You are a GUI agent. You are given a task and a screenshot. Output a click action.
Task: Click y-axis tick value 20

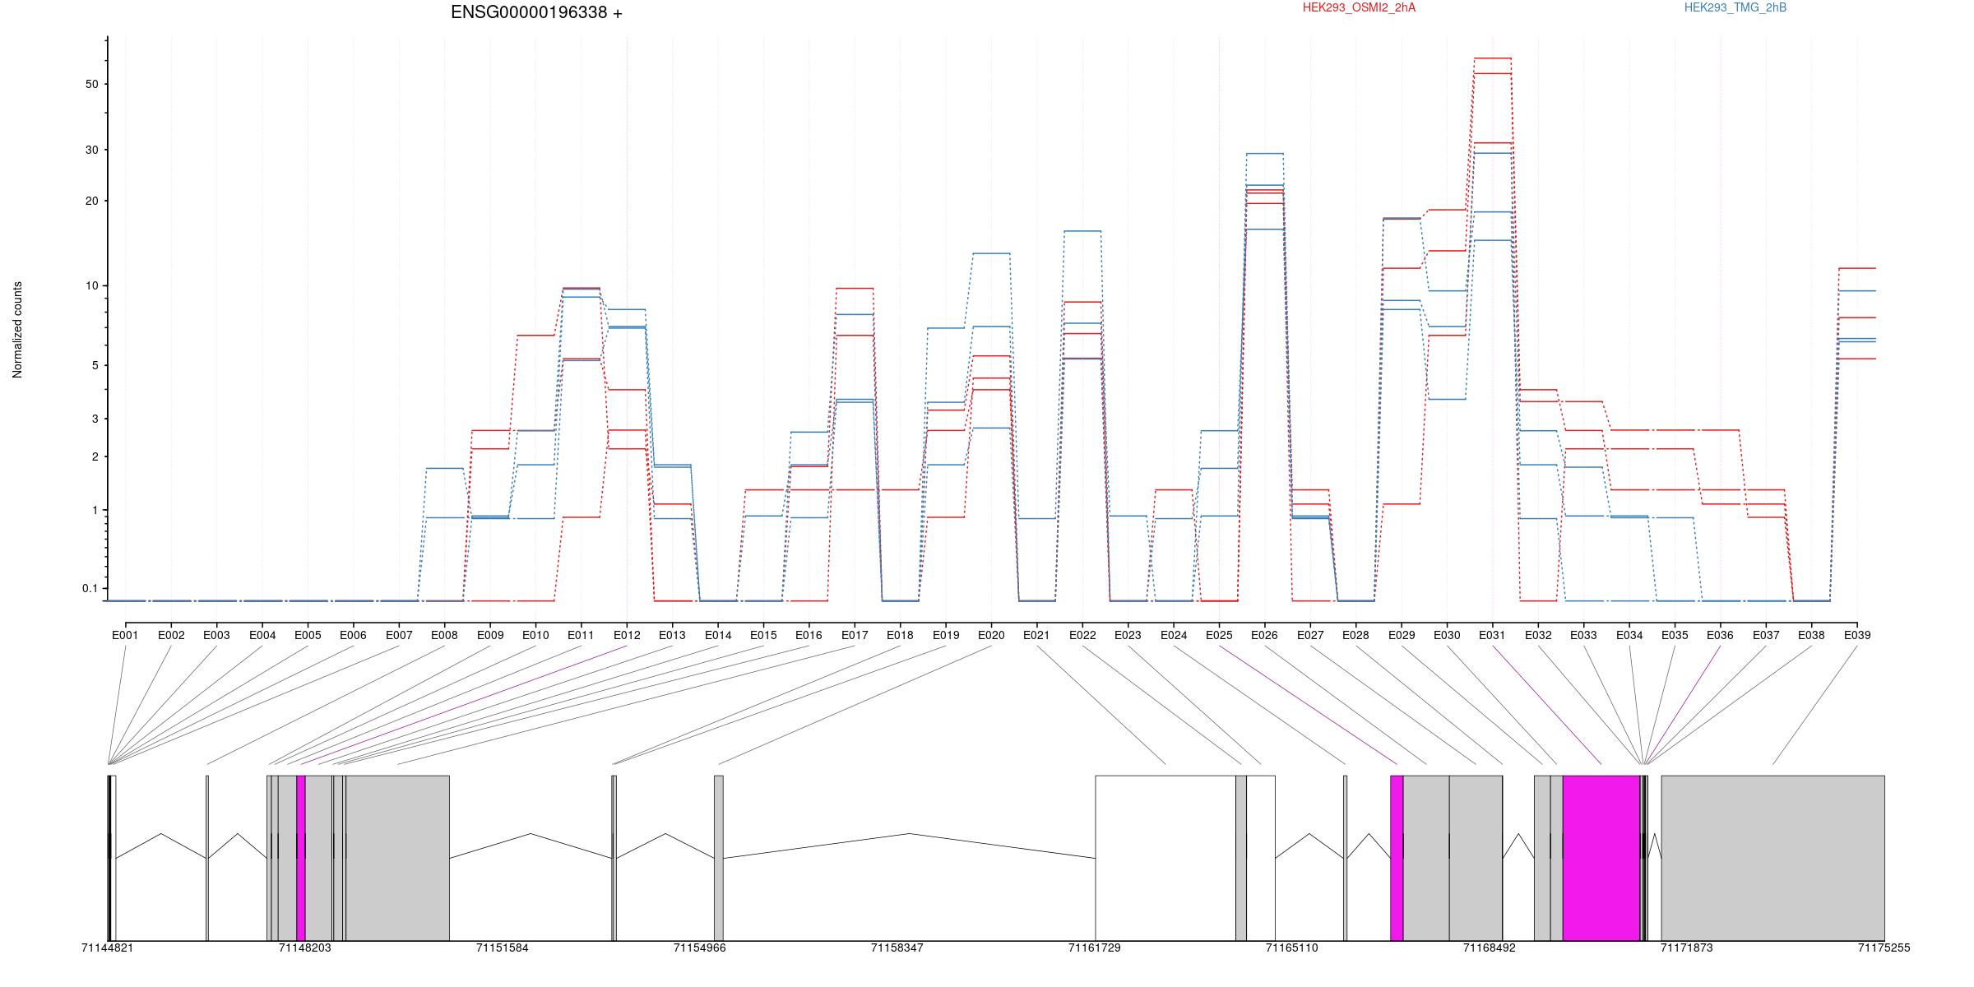click(x=91, y=202)
